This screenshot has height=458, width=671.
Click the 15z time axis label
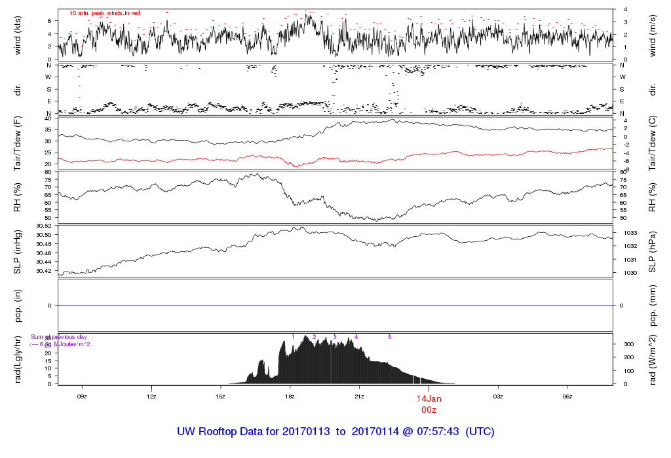220,395
